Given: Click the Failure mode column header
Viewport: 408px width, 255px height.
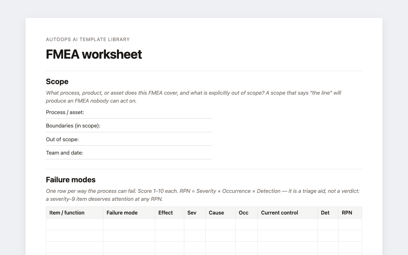Looking at the screenshot, I should 129,213.
